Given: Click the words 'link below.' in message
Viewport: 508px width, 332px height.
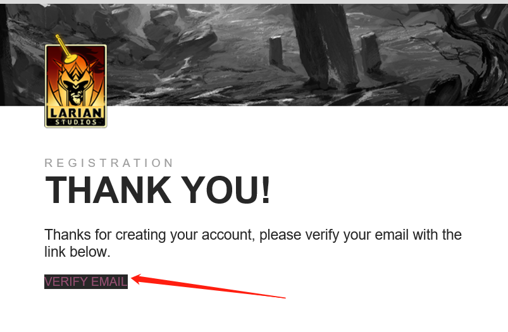Looking at the screenshot, I should click(77, 252).
